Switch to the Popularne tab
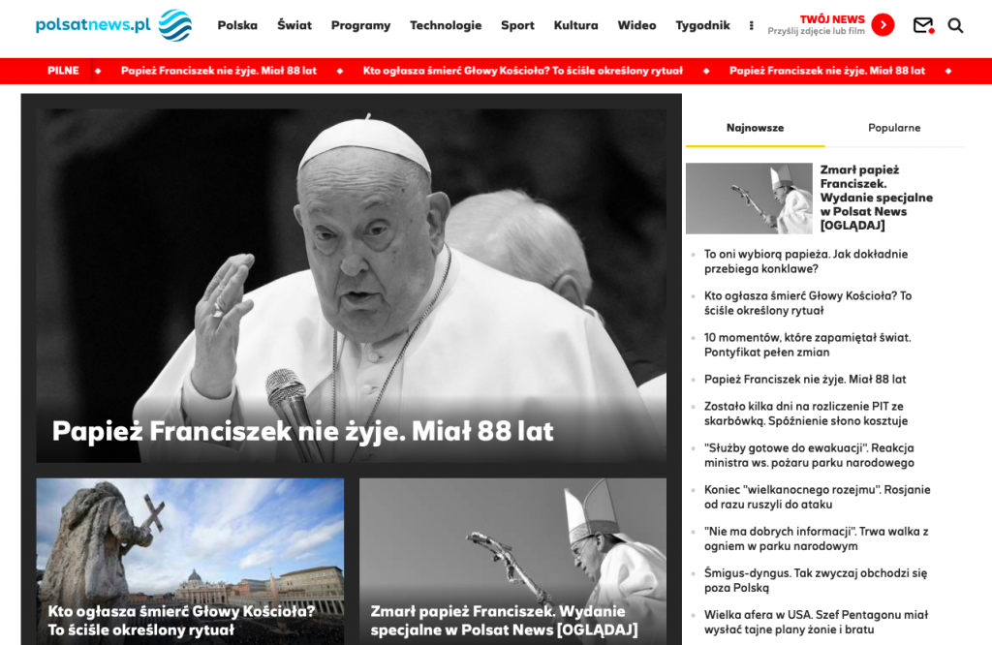The width and height of the screenshot is (992, 645). pyautogui.click(x=894, y=127)
